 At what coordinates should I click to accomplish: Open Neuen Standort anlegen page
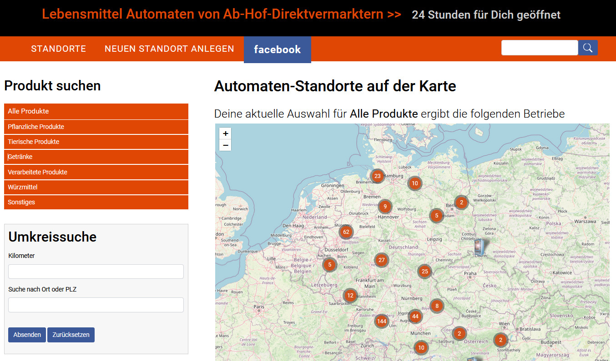click(169, 49)
